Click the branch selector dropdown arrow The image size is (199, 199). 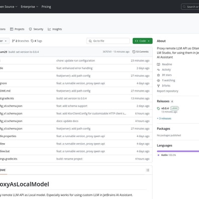coord(6,41)
